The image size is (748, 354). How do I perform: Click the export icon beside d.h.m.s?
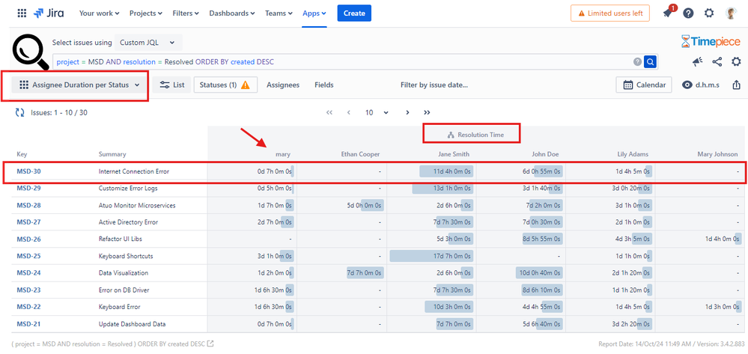[737, 85]
